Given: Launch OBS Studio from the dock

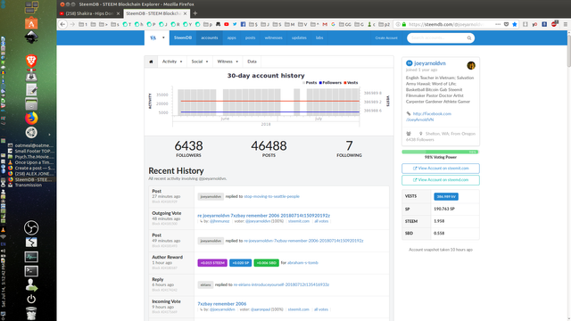Looking at the screenshot, I should click(x=31, y=228).
